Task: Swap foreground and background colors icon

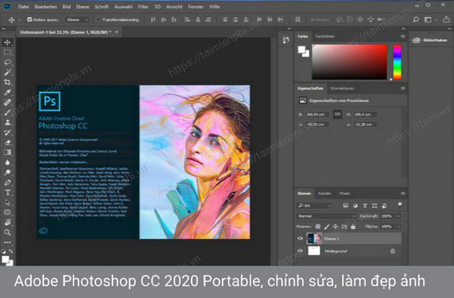Action: click(11, 251)
